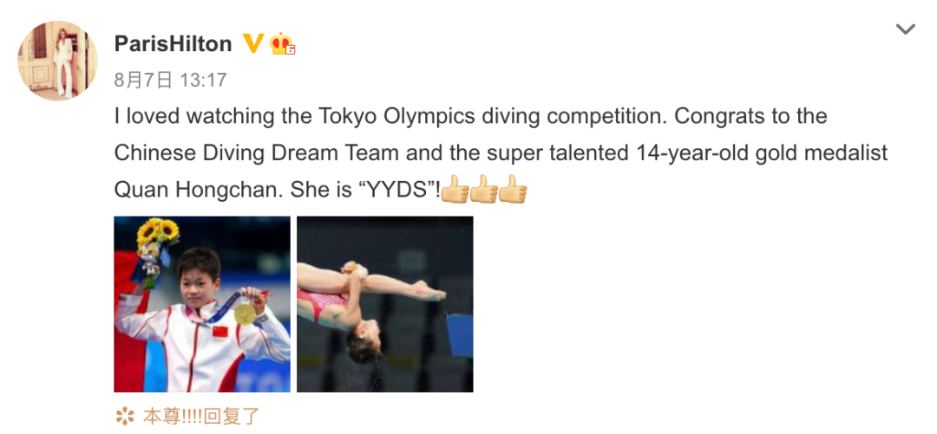Click the Chinese Diving Dream Team text
The height and width of the screenshot is (434, 937).
[x=256, y=152]
